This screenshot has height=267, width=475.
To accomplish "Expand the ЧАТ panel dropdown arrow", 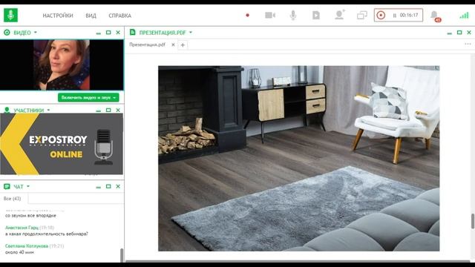I will tap(28, 186).
